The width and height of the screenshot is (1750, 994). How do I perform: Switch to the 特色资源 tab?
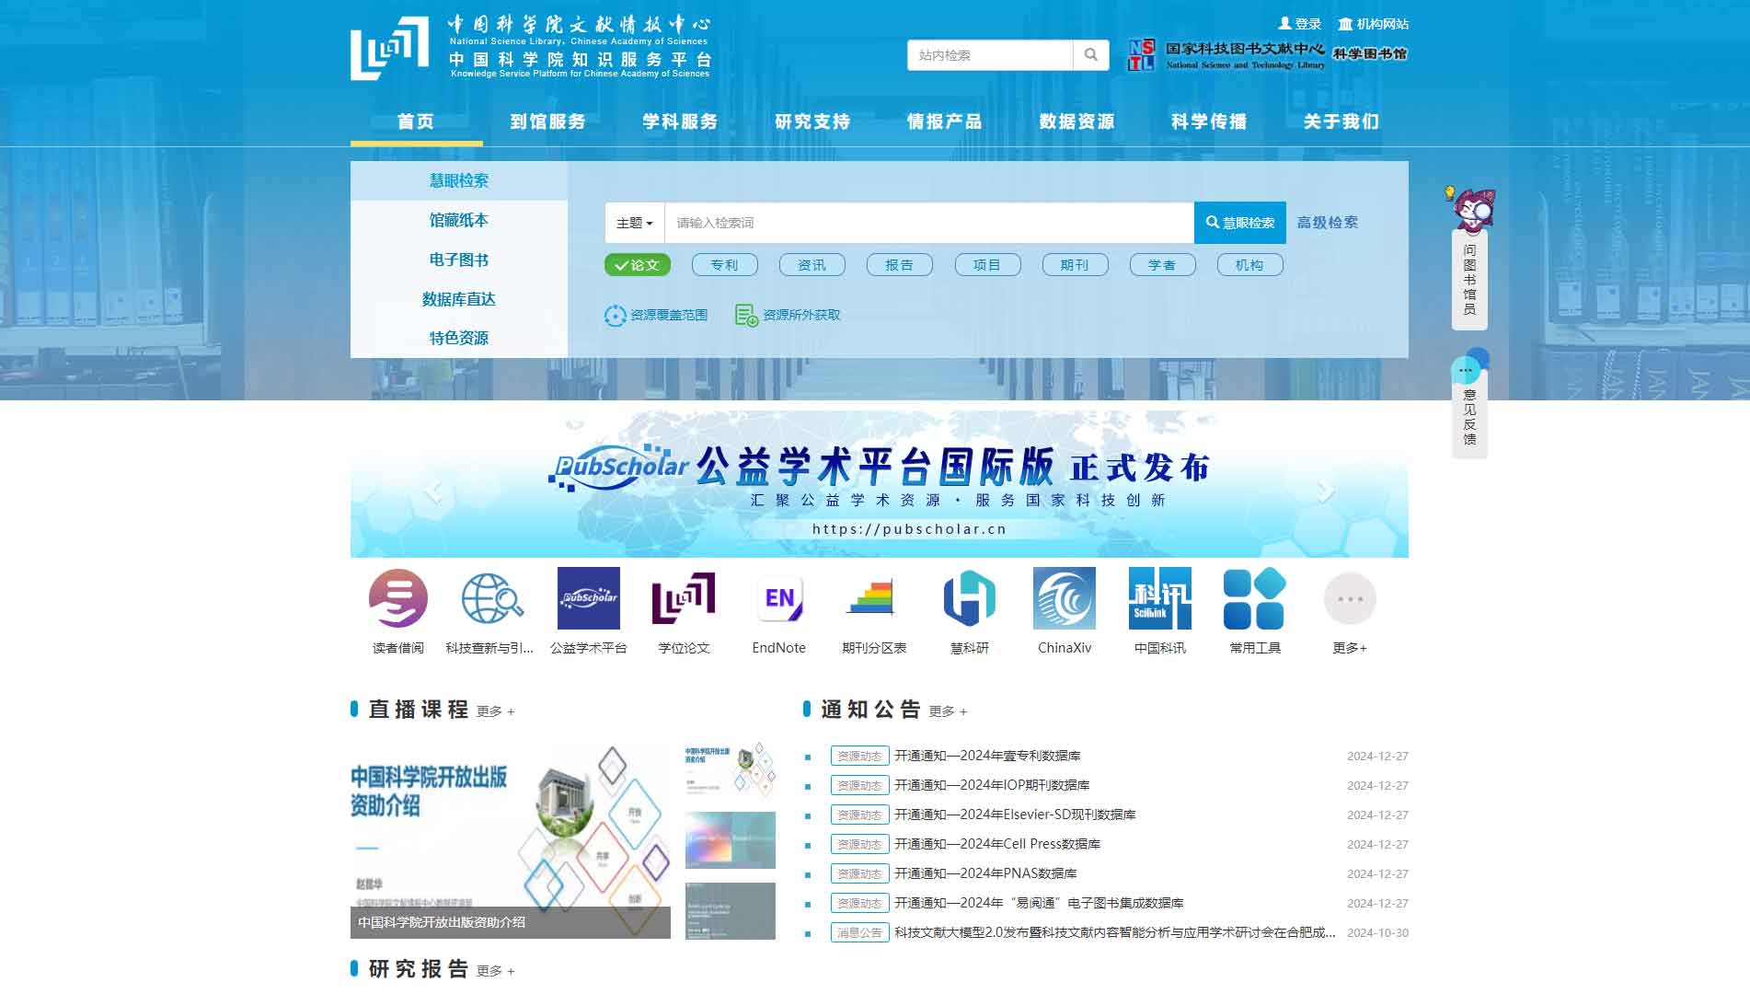pyautogui.click(x=459, y=338)
